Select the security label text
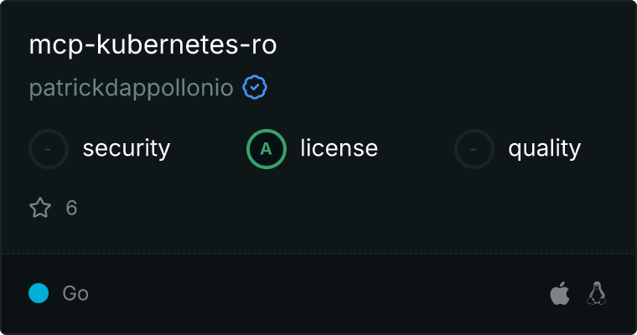The image size is (637, 335). [x=126, y=149]
